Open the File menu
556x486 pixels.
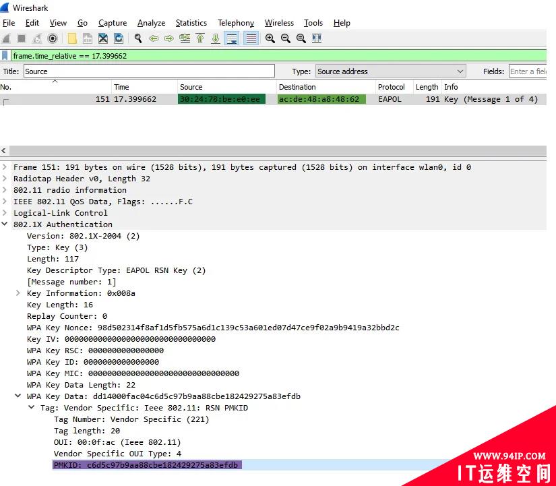9,23
